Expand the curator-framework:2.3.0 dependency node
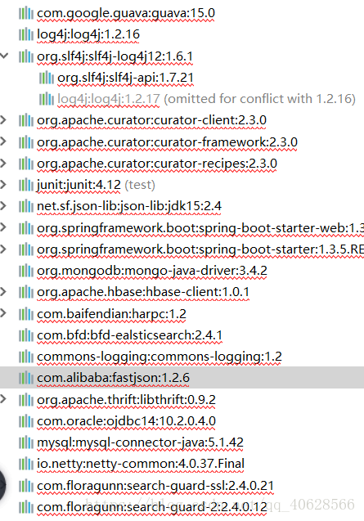The height and width of the screenshot is (521, 364). [x=3, y=141]
